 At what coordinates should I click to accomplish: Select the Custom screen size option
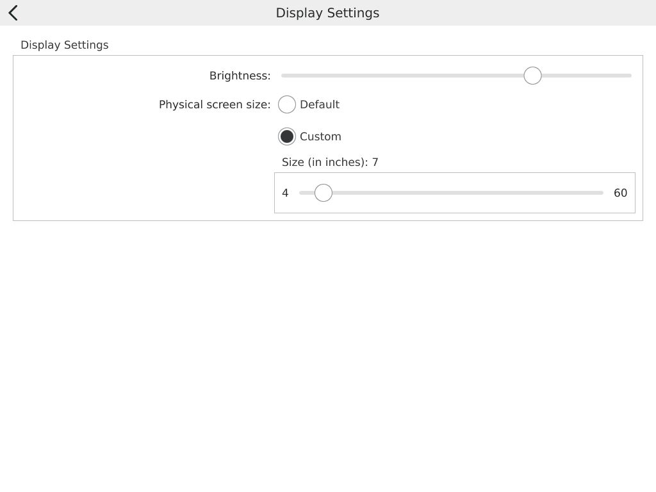[x=287, y=136]
